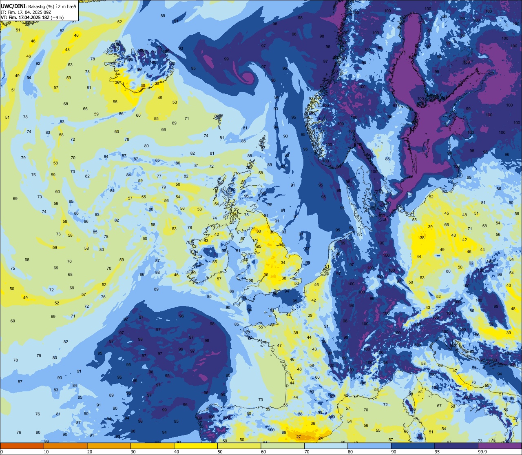Click the dark orange 0–10 legend color segment
Screen dimensions: 522x455
(22, 446)
